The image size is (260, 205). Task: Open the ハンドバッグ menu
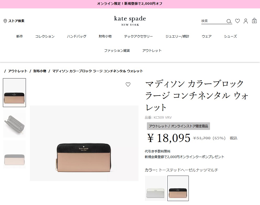(77, 36)
